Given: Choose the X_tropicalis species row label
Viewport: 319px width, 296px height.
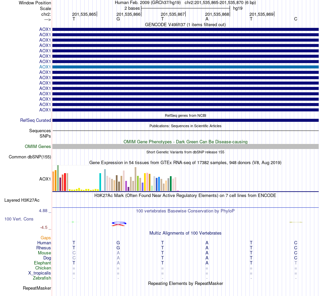Looking at the screenshot, I should (40, 273).
